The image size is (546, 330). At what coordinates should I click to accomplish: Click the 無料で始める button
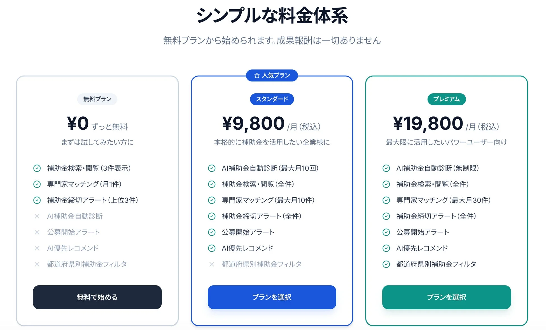pyautogui.click(x=97, y=297)
